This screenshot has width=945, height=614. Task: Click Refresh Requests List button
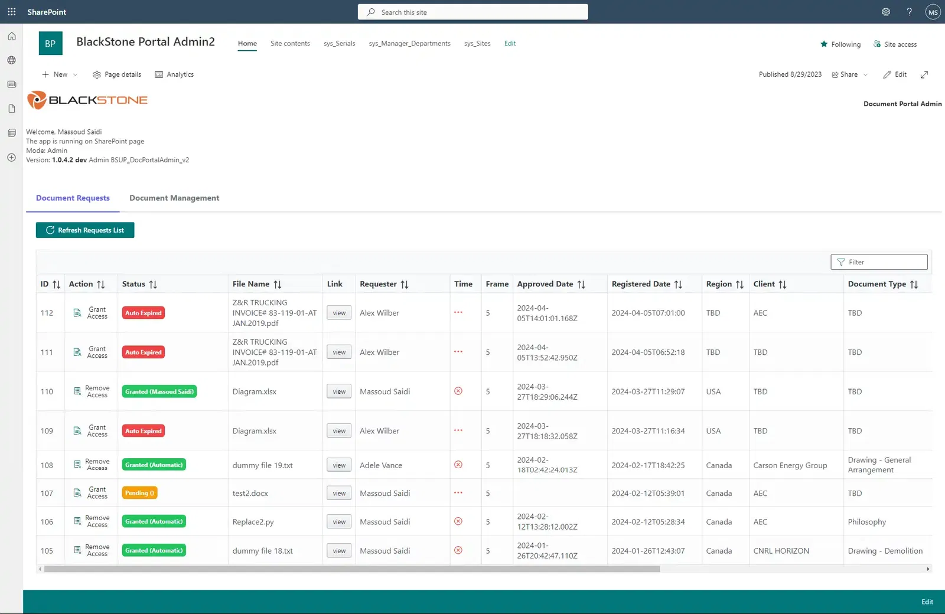pos(85,230)
